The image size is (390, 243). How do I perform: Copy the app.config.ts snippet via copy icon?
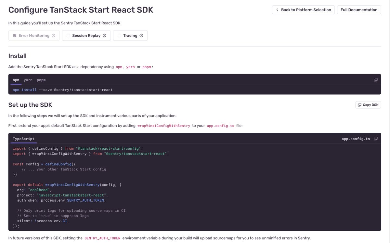(x=376, y=139)
